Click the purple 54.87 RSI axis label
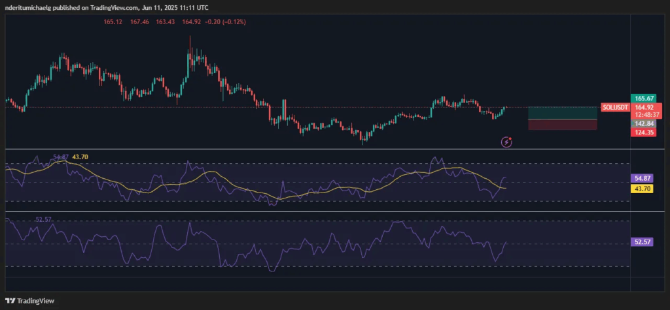This screenshot has height=310, width=670. coord(642,179)
